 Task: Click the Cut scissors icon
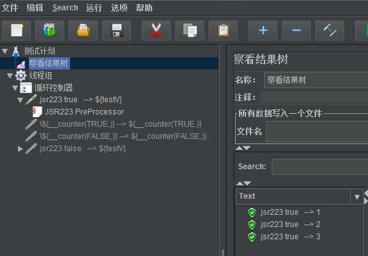pyautogui.click(x=156, y=30)
